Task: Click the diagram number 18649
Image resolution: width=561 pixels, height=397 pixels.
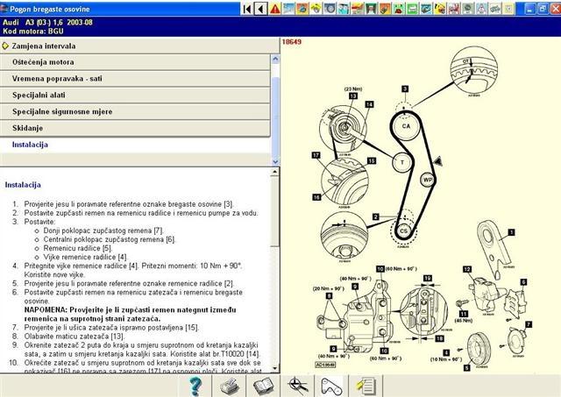Action: pos(292,42)
